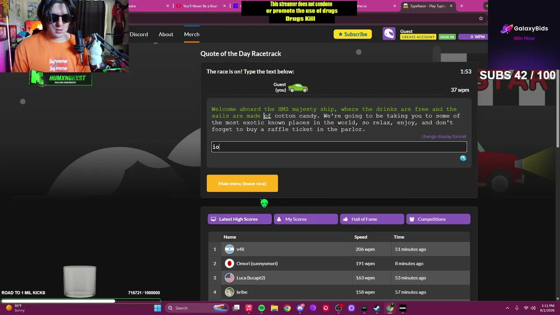Open the Stake app on the taskbar
The height and width of the screenshot is (315, 560).
[x=402, y=308]
